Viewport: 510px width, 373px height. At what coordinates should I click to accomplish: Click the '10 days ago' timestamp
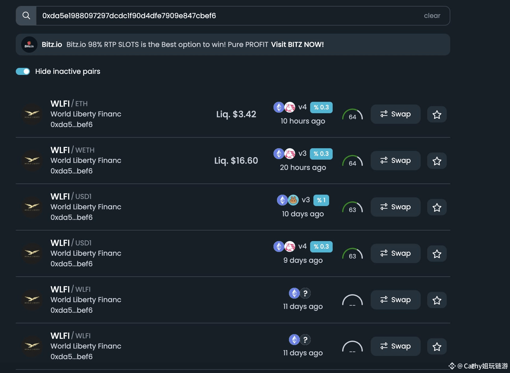(x=303, y=214)
